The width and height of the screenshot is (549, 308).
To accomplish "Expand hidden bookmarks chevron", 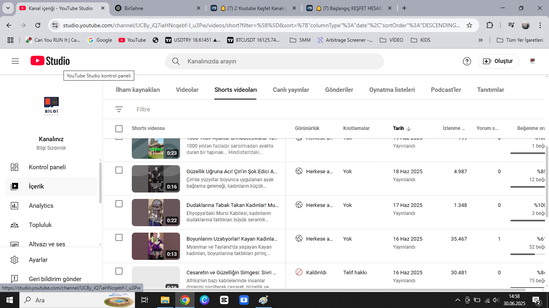I will 481,40.
